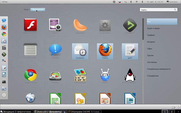Click the Обзор activities button

(5, 2)
